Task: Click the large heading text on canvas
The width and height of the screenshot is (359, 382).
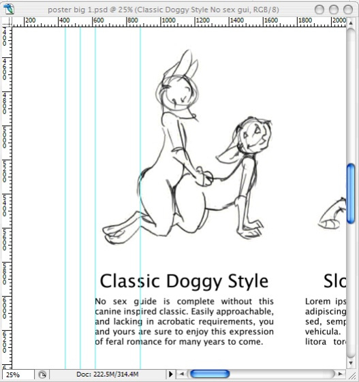Action: point(184,282)
